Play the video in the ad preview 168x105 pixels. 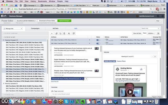pyautogui.click(x=130, y=92)
